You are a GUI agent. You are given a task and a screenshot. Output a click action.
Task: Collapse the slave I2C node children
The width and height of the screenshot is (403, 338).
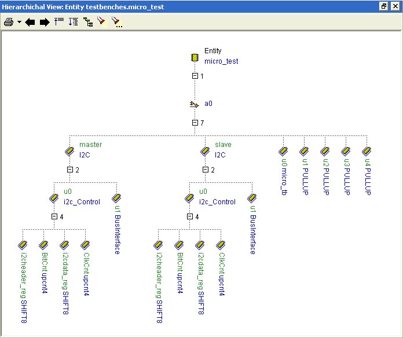pyautogui.click(x=204, y=170)
